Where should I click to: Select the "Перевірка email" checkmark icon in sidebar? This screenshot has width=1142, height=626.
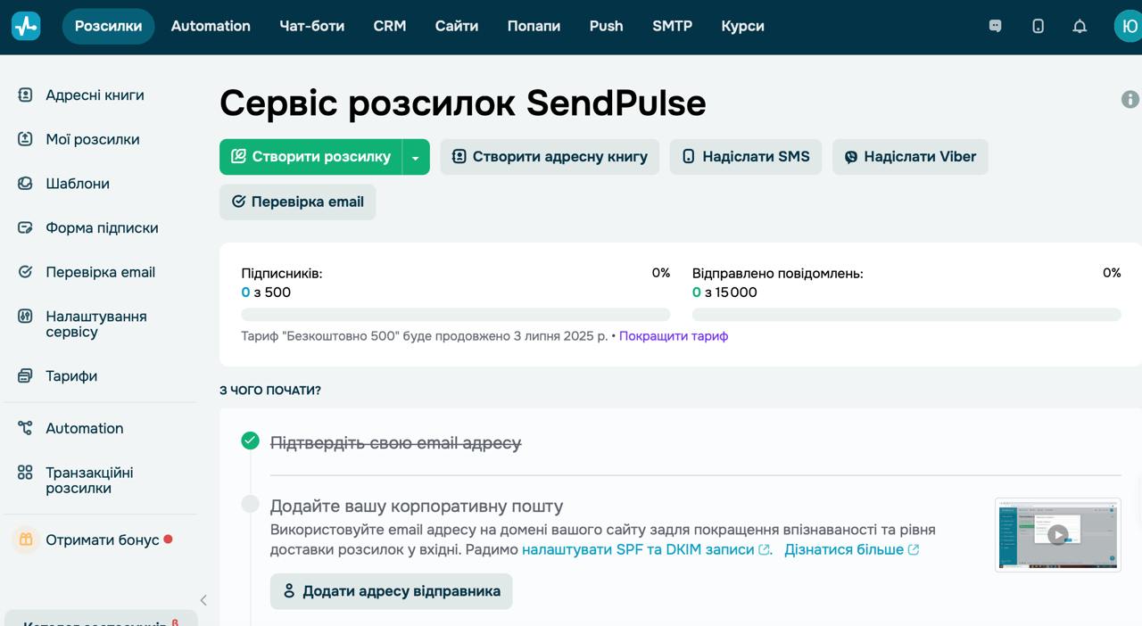coord(25,272)
